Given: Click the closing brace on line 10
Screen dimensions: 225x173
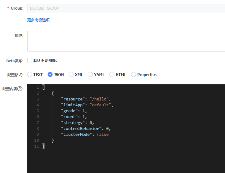Looking at the screenshot, I should [x=53, y=140].
